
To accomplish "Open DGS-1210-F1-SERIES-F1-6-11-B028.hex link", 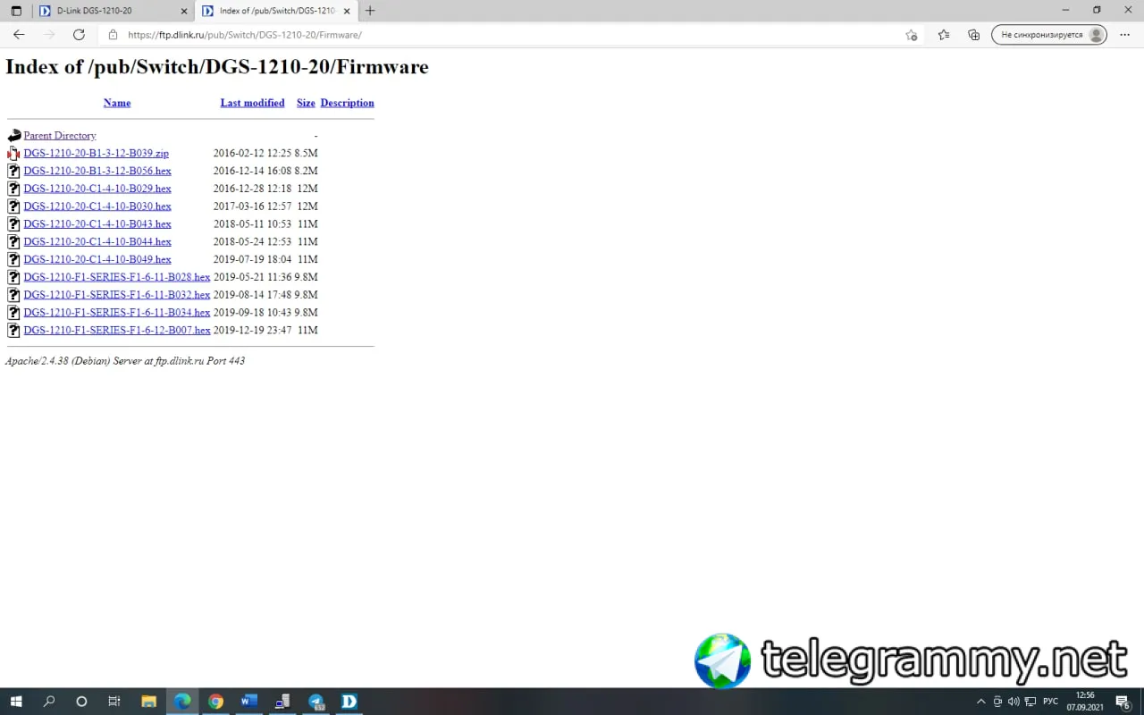I will (117, 277).
